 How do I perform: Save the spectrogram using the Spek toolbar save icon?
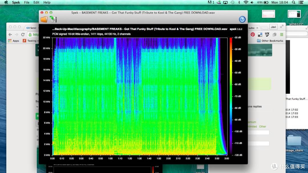53,19
